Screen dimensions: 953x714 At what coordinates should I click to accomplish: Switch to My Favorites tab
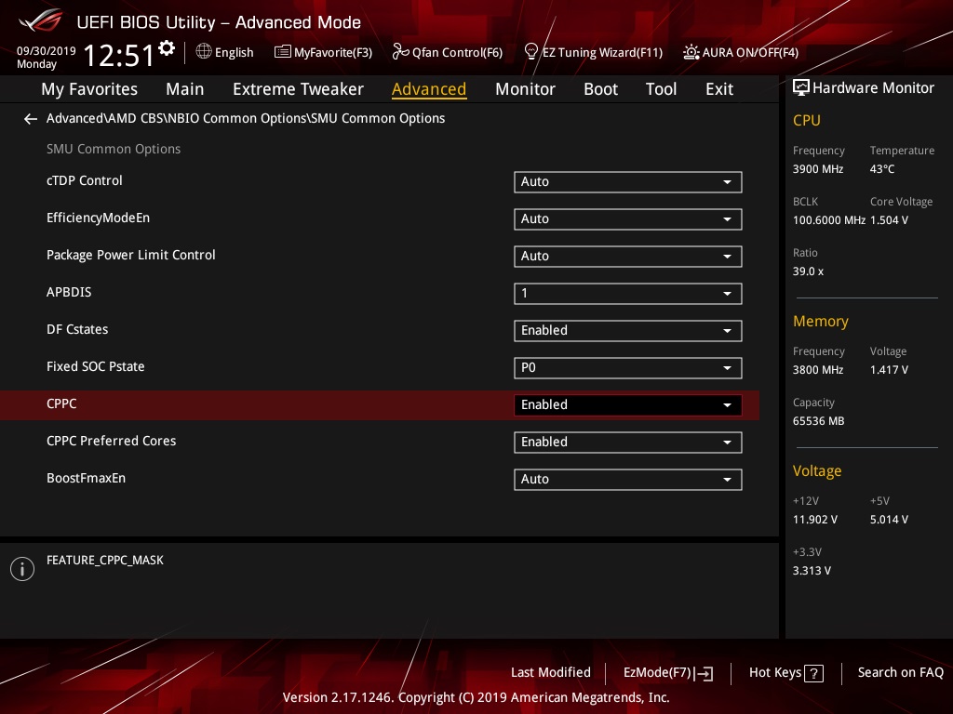coord(89,89)
